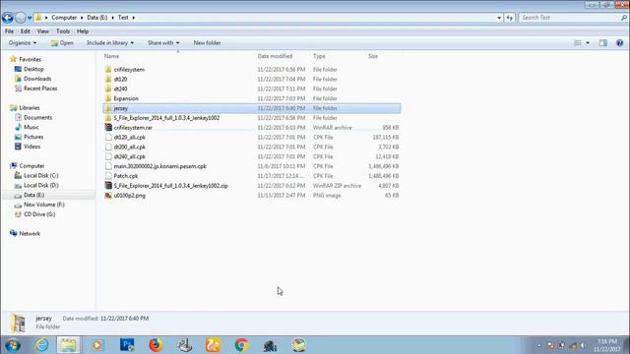Image resolution: width=630 pixels, height=354 pixels.
Task: Expand Include in library dropdown
Action: click(x=110, y=43)
